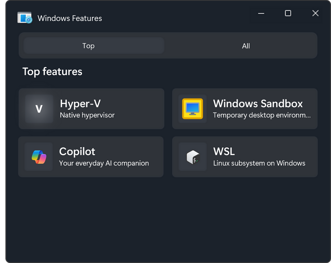Click "Your everyday AI companion" text

click(x=104, y=163)
